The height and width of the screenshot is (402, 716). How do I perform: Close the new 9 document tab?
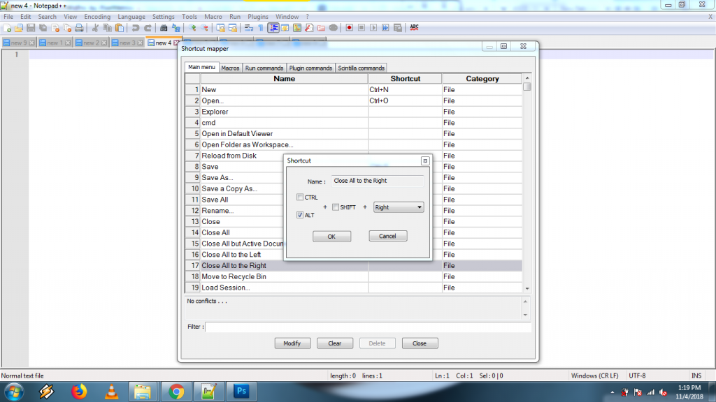[31, 43]
